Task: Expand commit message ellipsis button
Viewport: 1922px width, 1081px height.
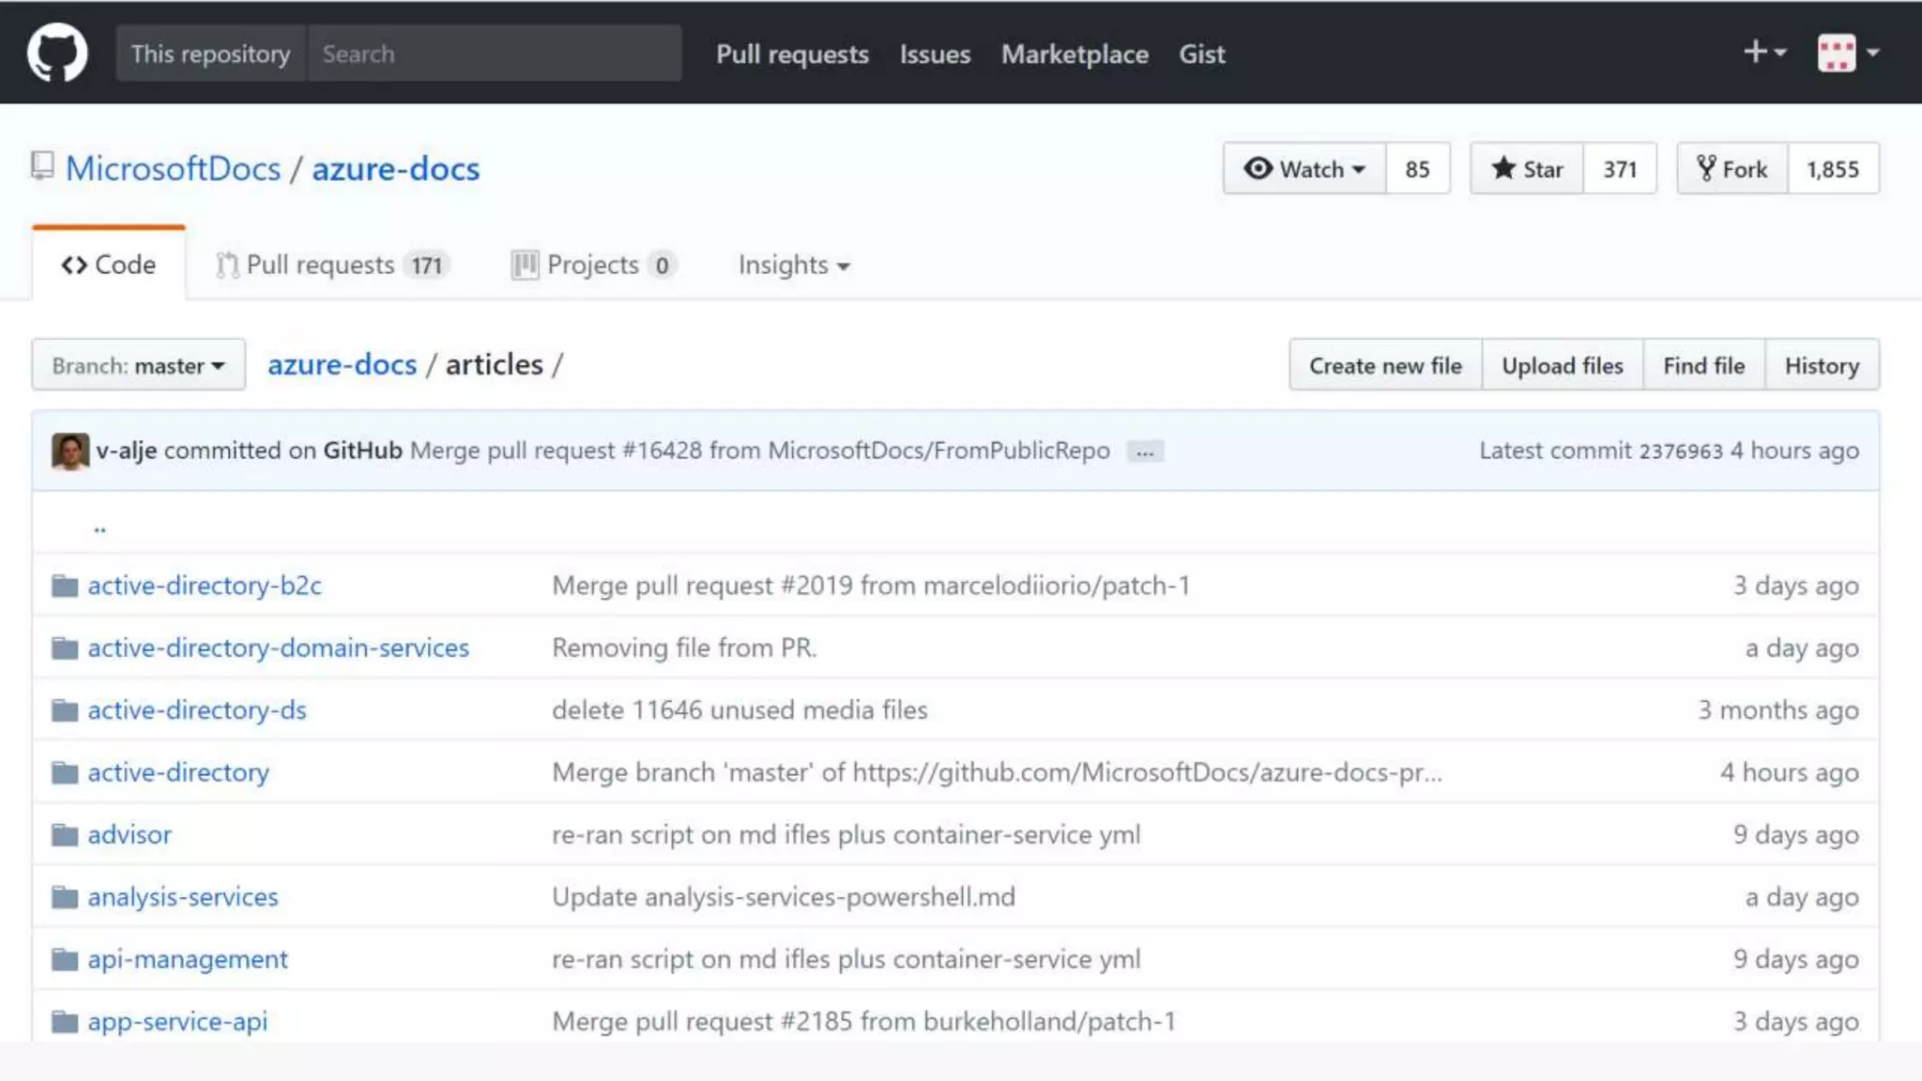Action: [1144, 452]
